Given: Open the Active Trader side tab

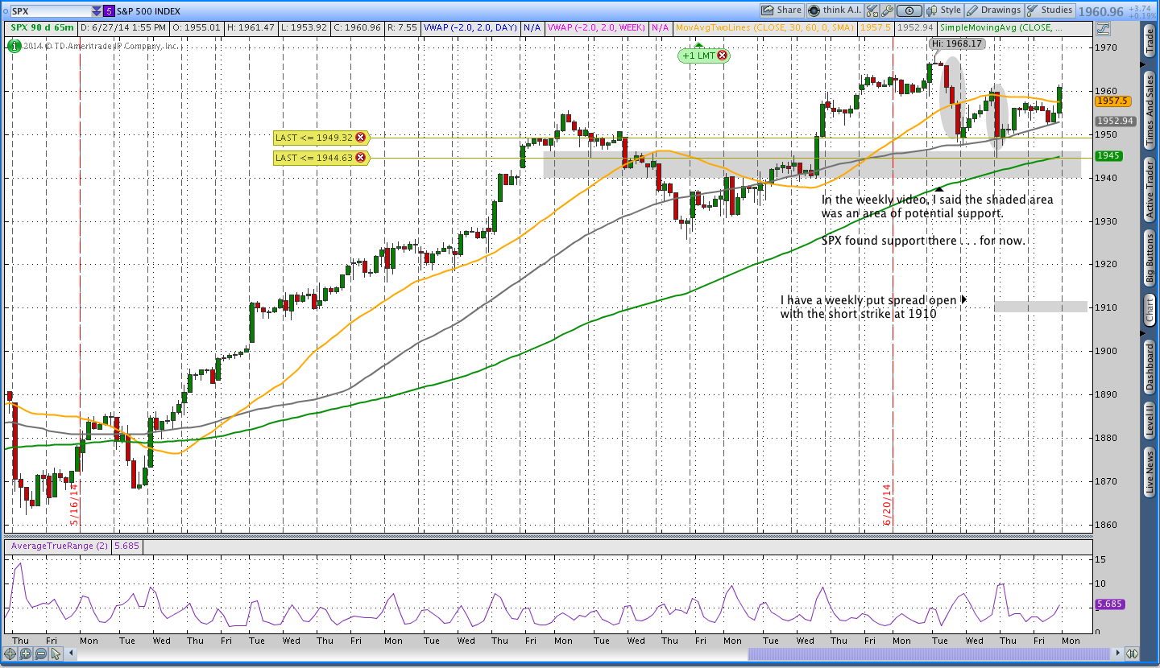Looking at the screenshot, I should 1150,189.
